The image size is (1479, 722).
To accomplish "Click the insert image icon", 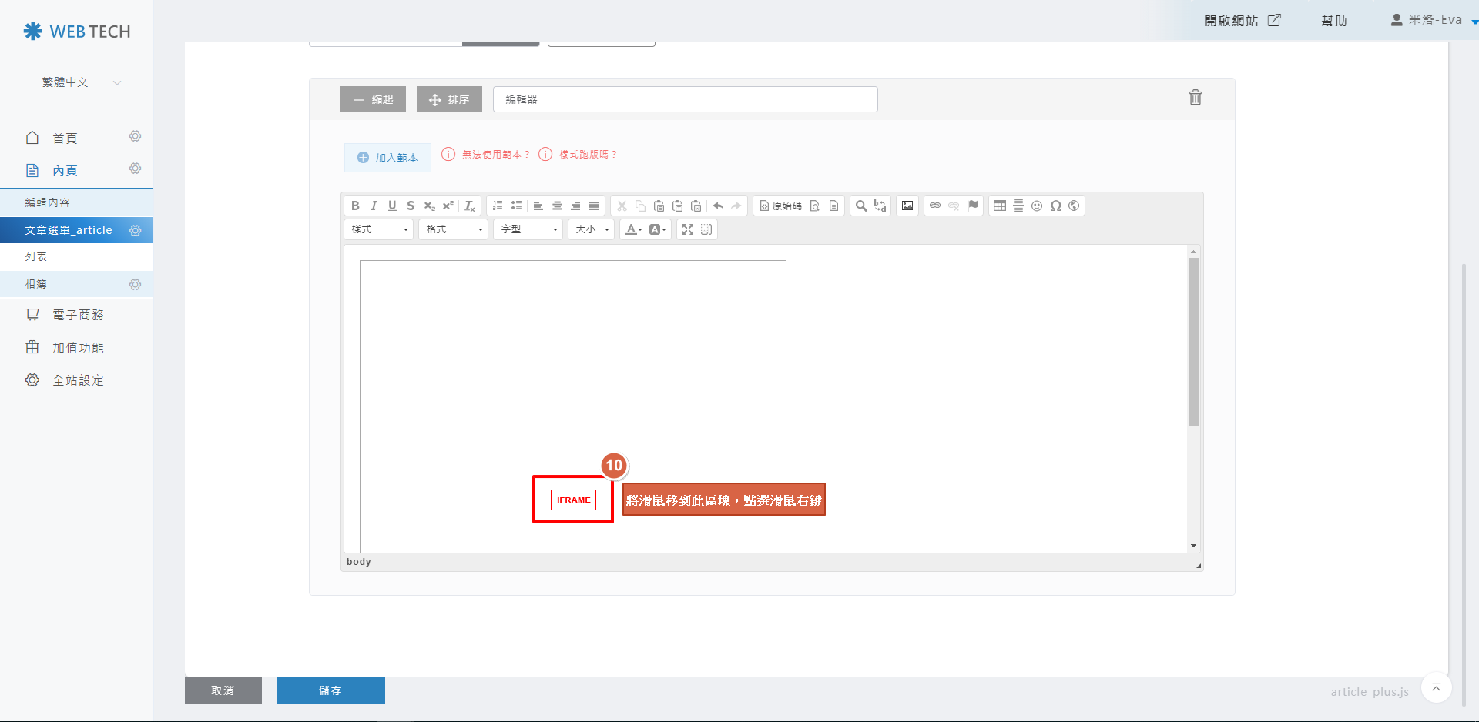I will click(x=907, y=206).
